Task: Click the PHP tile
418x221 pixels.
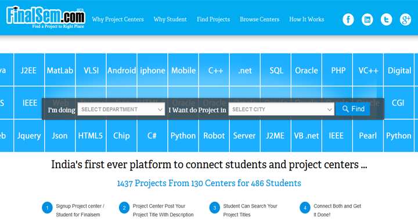Action: 337,70
